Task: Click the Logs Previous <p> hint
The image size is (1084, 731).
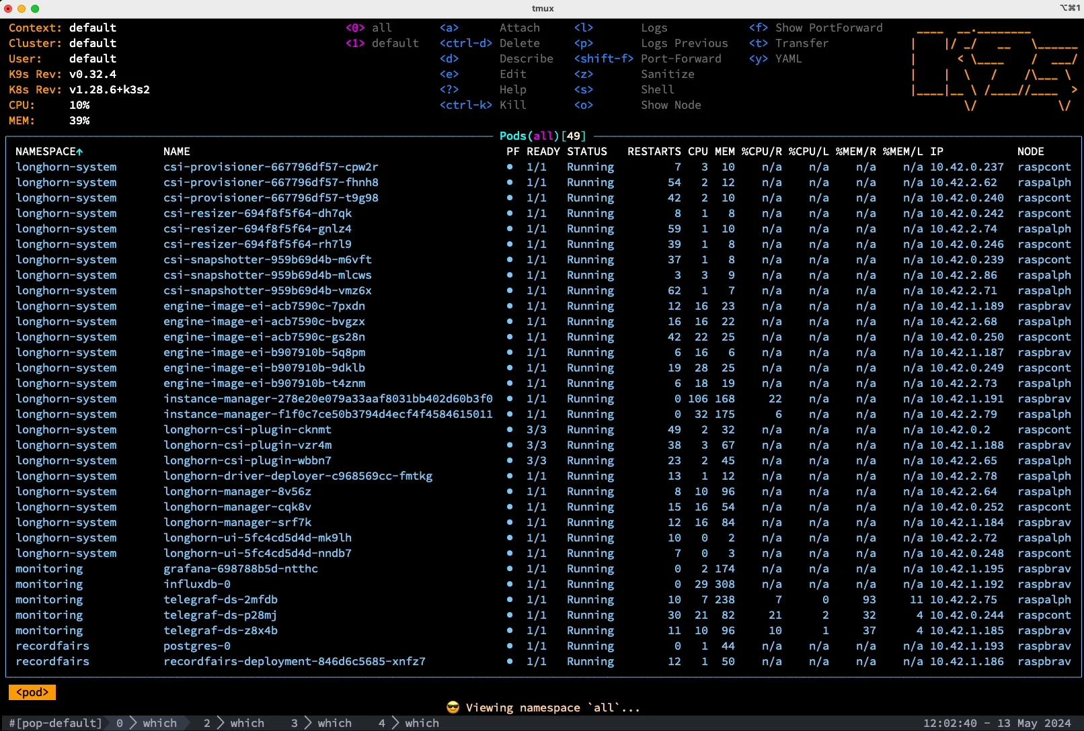Action: pyautogui.click(x=651, y=43)
